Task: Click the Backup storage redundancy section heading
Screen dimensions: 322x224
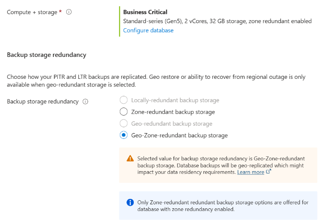Action: 47,55
